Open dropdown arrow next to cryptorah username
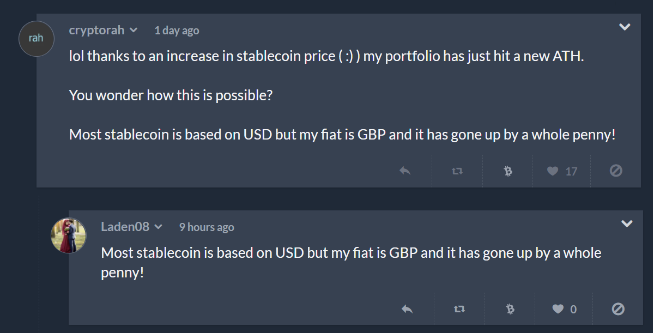This screenshot has height=333, width=654. pyautogui.click(x=134, y=31)
